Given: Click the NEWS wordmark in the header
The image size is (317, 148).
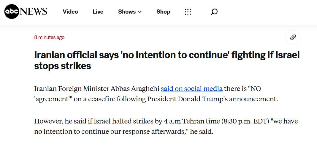Looking at the screenshot, I should coord(33,12).
